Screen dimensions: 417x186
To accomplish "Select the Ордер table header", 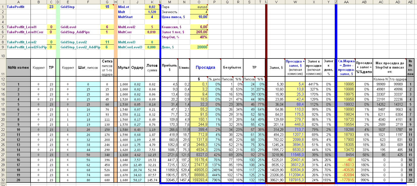I will coord(137,68).
